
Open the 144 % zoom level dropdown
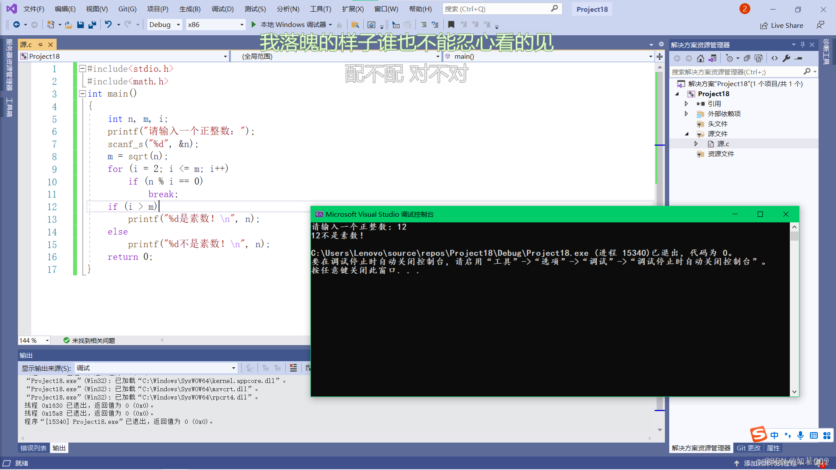click(34, 340)
